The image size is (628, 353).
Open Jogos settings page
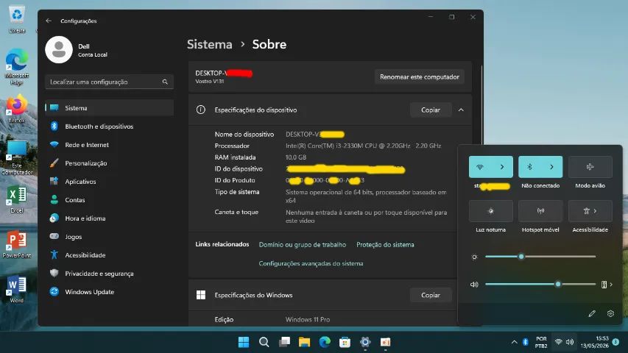[110, 237]
